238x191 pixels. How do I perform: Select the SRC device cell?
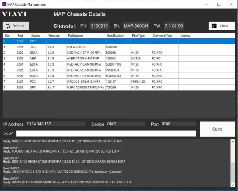38,88
